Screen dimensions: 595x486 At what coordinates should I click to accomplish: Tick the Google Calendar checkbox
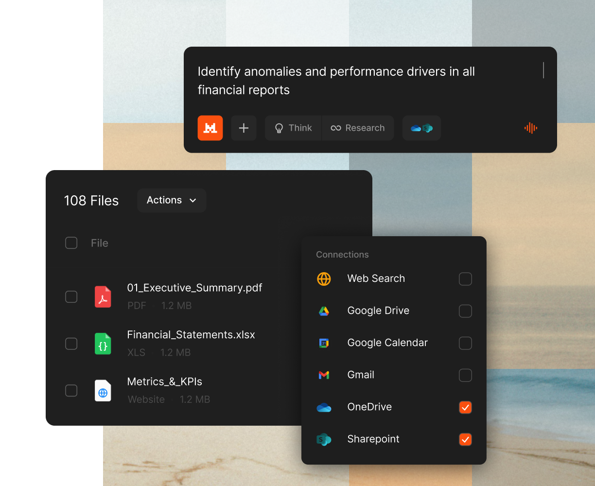[x=465, y=343]
